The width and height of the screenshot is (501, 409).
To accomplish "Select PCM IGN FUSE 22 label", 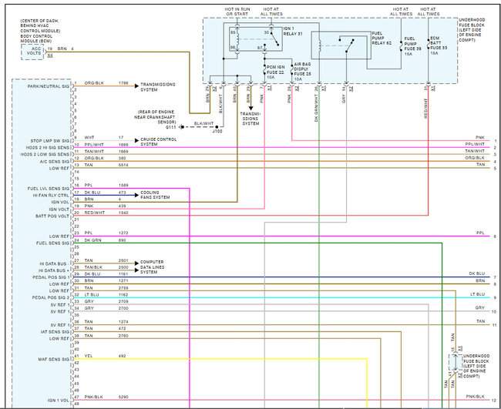I will [x=275, y=72].
